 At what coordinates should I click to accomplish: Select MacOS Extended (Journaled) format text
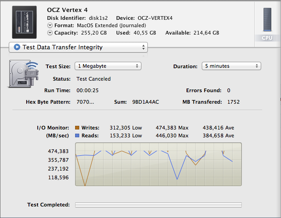(x=111, y=25)
